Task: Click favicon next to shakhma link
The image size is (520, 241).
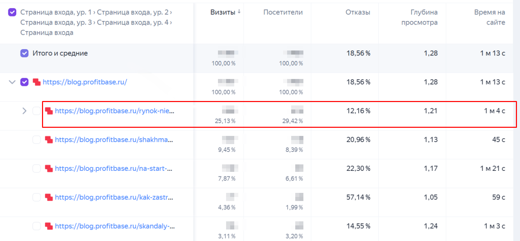Action: 49,140
